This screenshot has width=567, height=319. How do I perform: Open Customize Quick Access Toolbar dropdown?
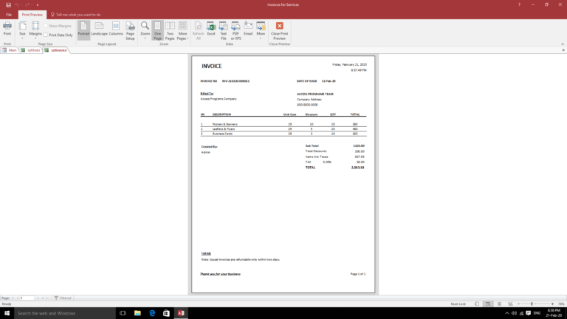coord(38,5)
